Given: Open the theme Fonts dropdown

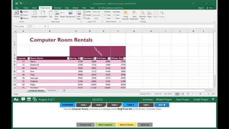Looking at the screenshot, I should [24, 15].
